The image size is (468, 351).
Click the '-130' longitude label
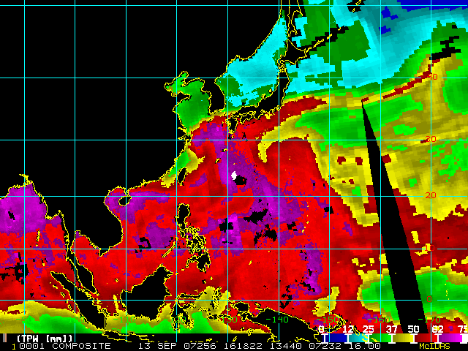click(x=226, y=320)
